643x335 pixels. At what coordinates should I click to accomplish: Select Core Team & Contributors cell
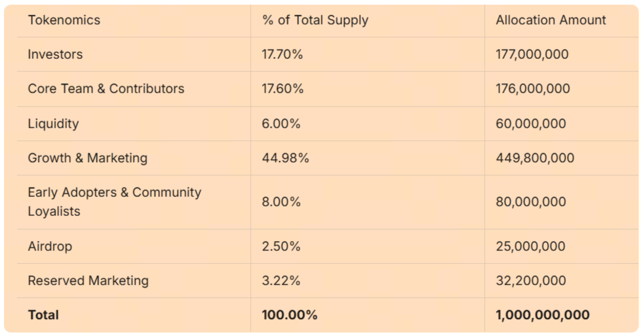[106, 89]
